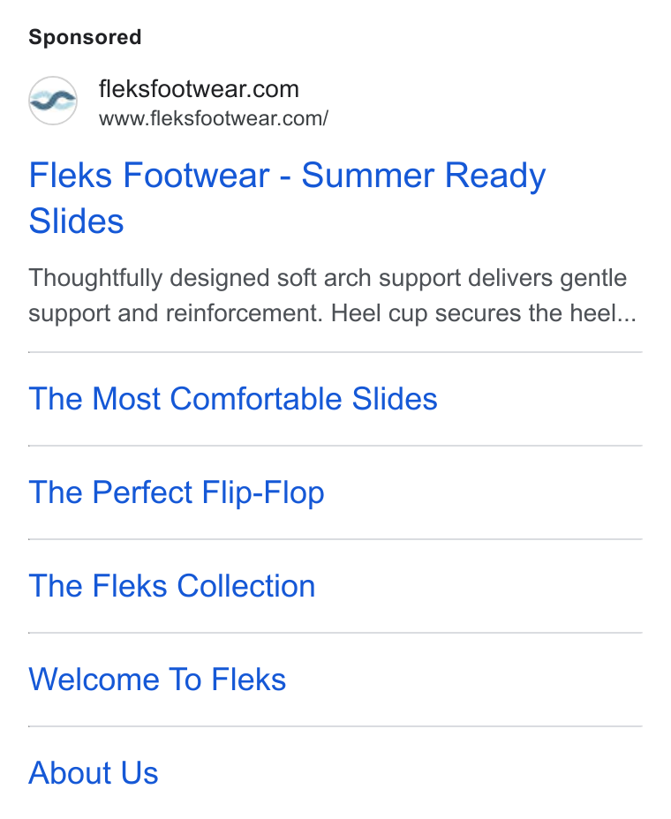671x819 pixels.
Task: Click the www.fleksfootwear.com/ display URL
Action: (x=213, y=118)
